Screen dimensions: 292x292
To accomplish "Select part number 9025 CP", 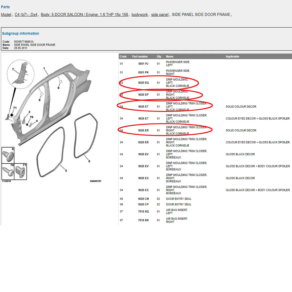I will pyautogui.click(x=143, y=204).
